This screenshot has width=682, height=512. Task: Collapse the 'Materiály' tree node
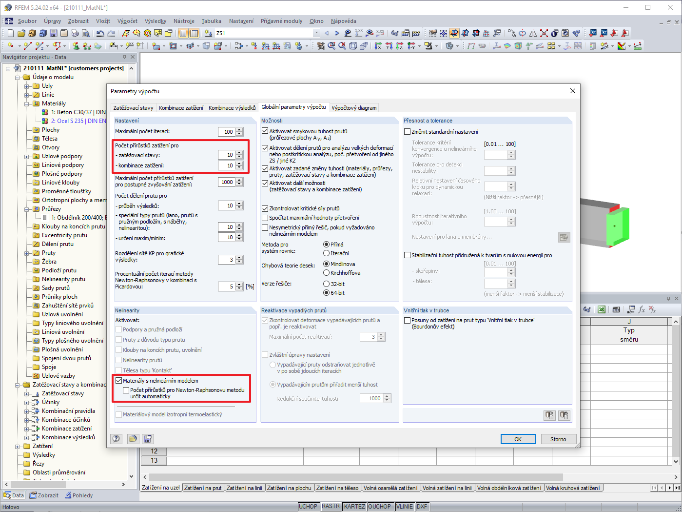[x=27, y=103]
